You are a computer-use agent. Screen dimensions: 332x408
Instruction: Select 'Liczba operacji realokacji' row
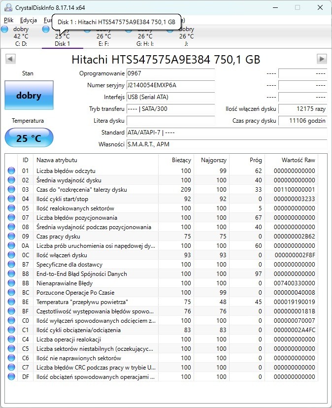click(x=161, y=340)
